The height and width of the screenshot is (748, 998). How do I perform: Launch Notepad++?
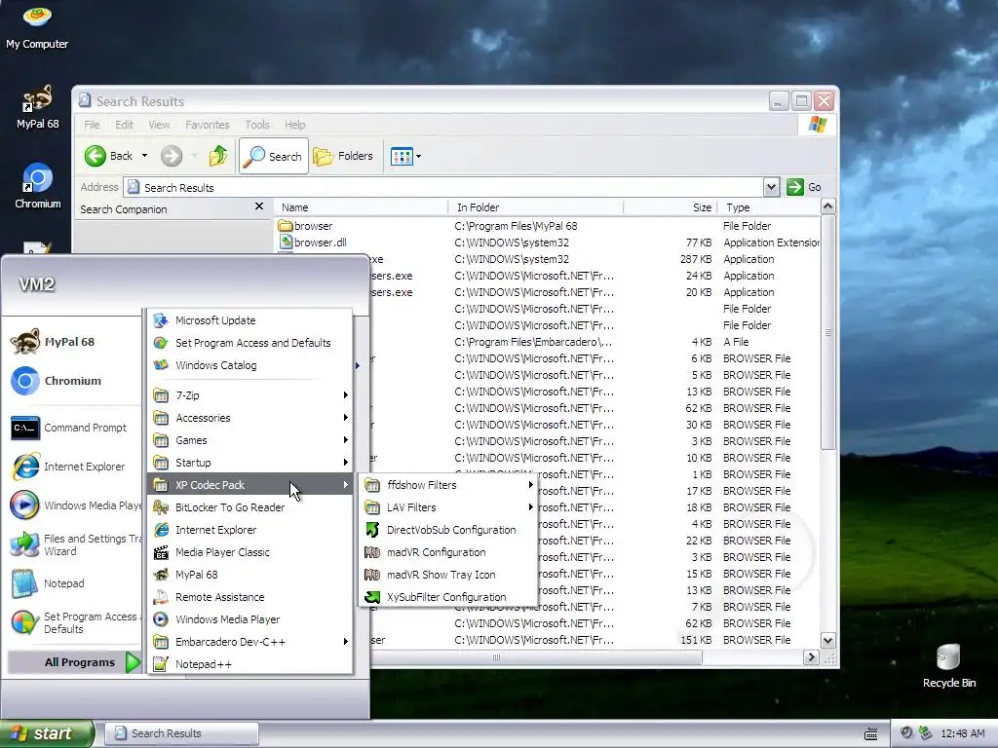tap(250, 664)
